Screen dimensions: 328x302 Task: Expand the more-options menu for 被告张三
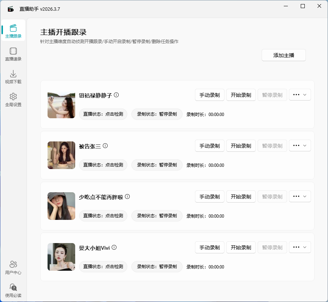pyautogui.click(x=300, y=145)
